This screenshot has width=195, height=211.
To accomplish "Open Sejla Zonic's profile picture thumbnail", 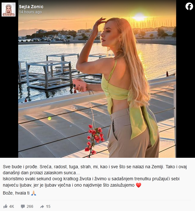I will coord(9,10).
